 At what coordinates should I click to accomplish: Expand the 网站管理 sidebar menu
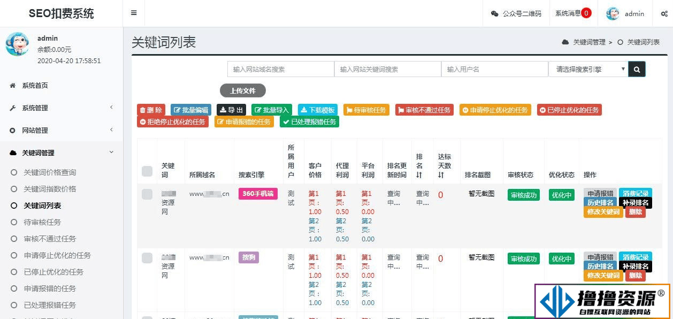(x=62, y=131)
